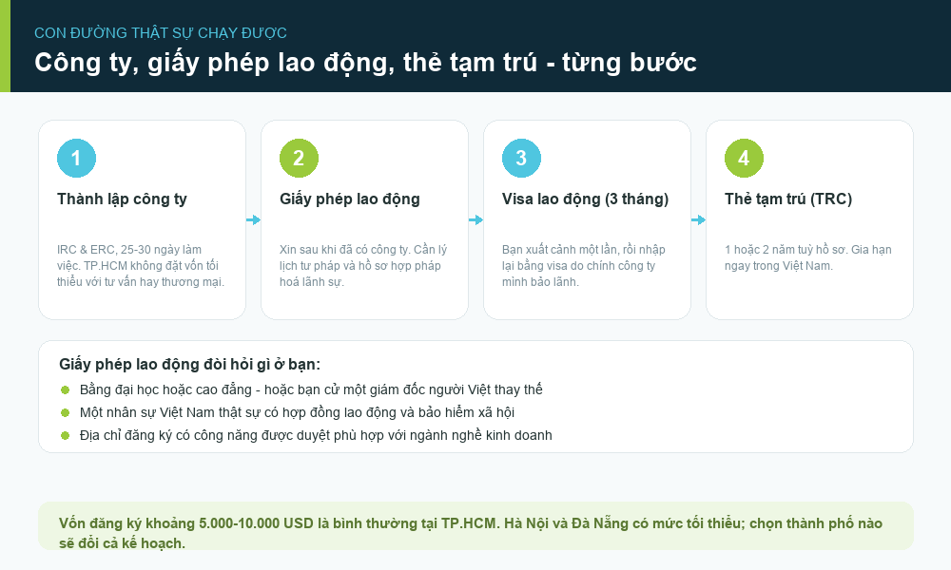
Task: Click the IRC & ERC description text
Action: click(141, 266)
